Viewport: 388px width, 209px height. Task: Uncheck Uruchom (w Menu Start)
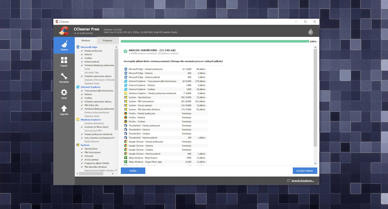tap(82, 127)
